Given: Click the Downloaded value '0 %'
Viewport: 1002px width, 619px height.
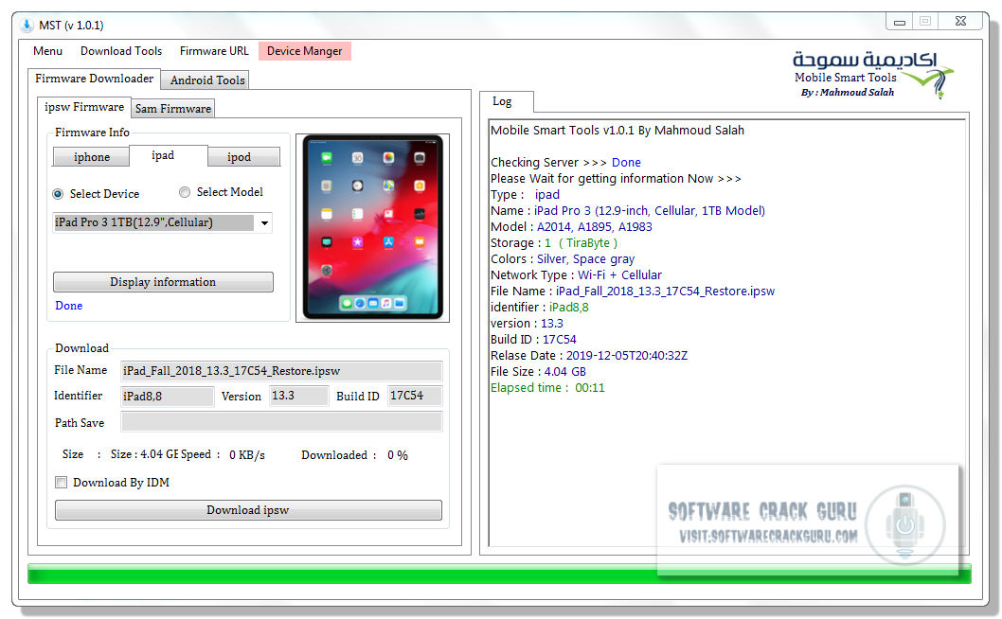Looking at the screenshot, I should 398,455.
